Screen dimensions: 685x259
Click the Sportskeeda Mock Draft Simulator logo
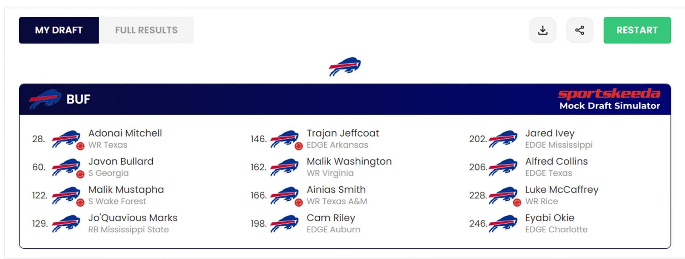tap(609, 99)
